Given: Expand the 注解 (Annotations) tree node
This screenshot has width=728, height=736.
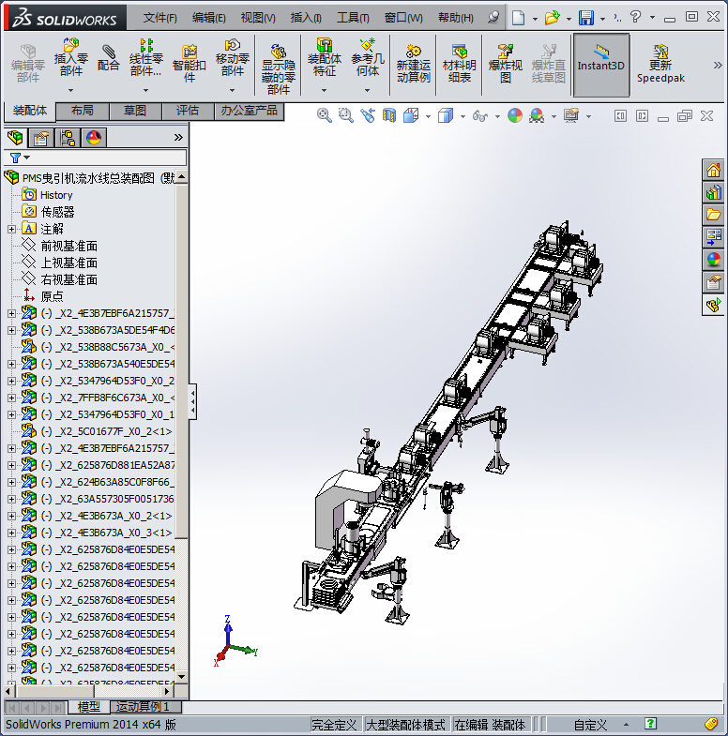Looking at the screenshot, I should (12, 229).
